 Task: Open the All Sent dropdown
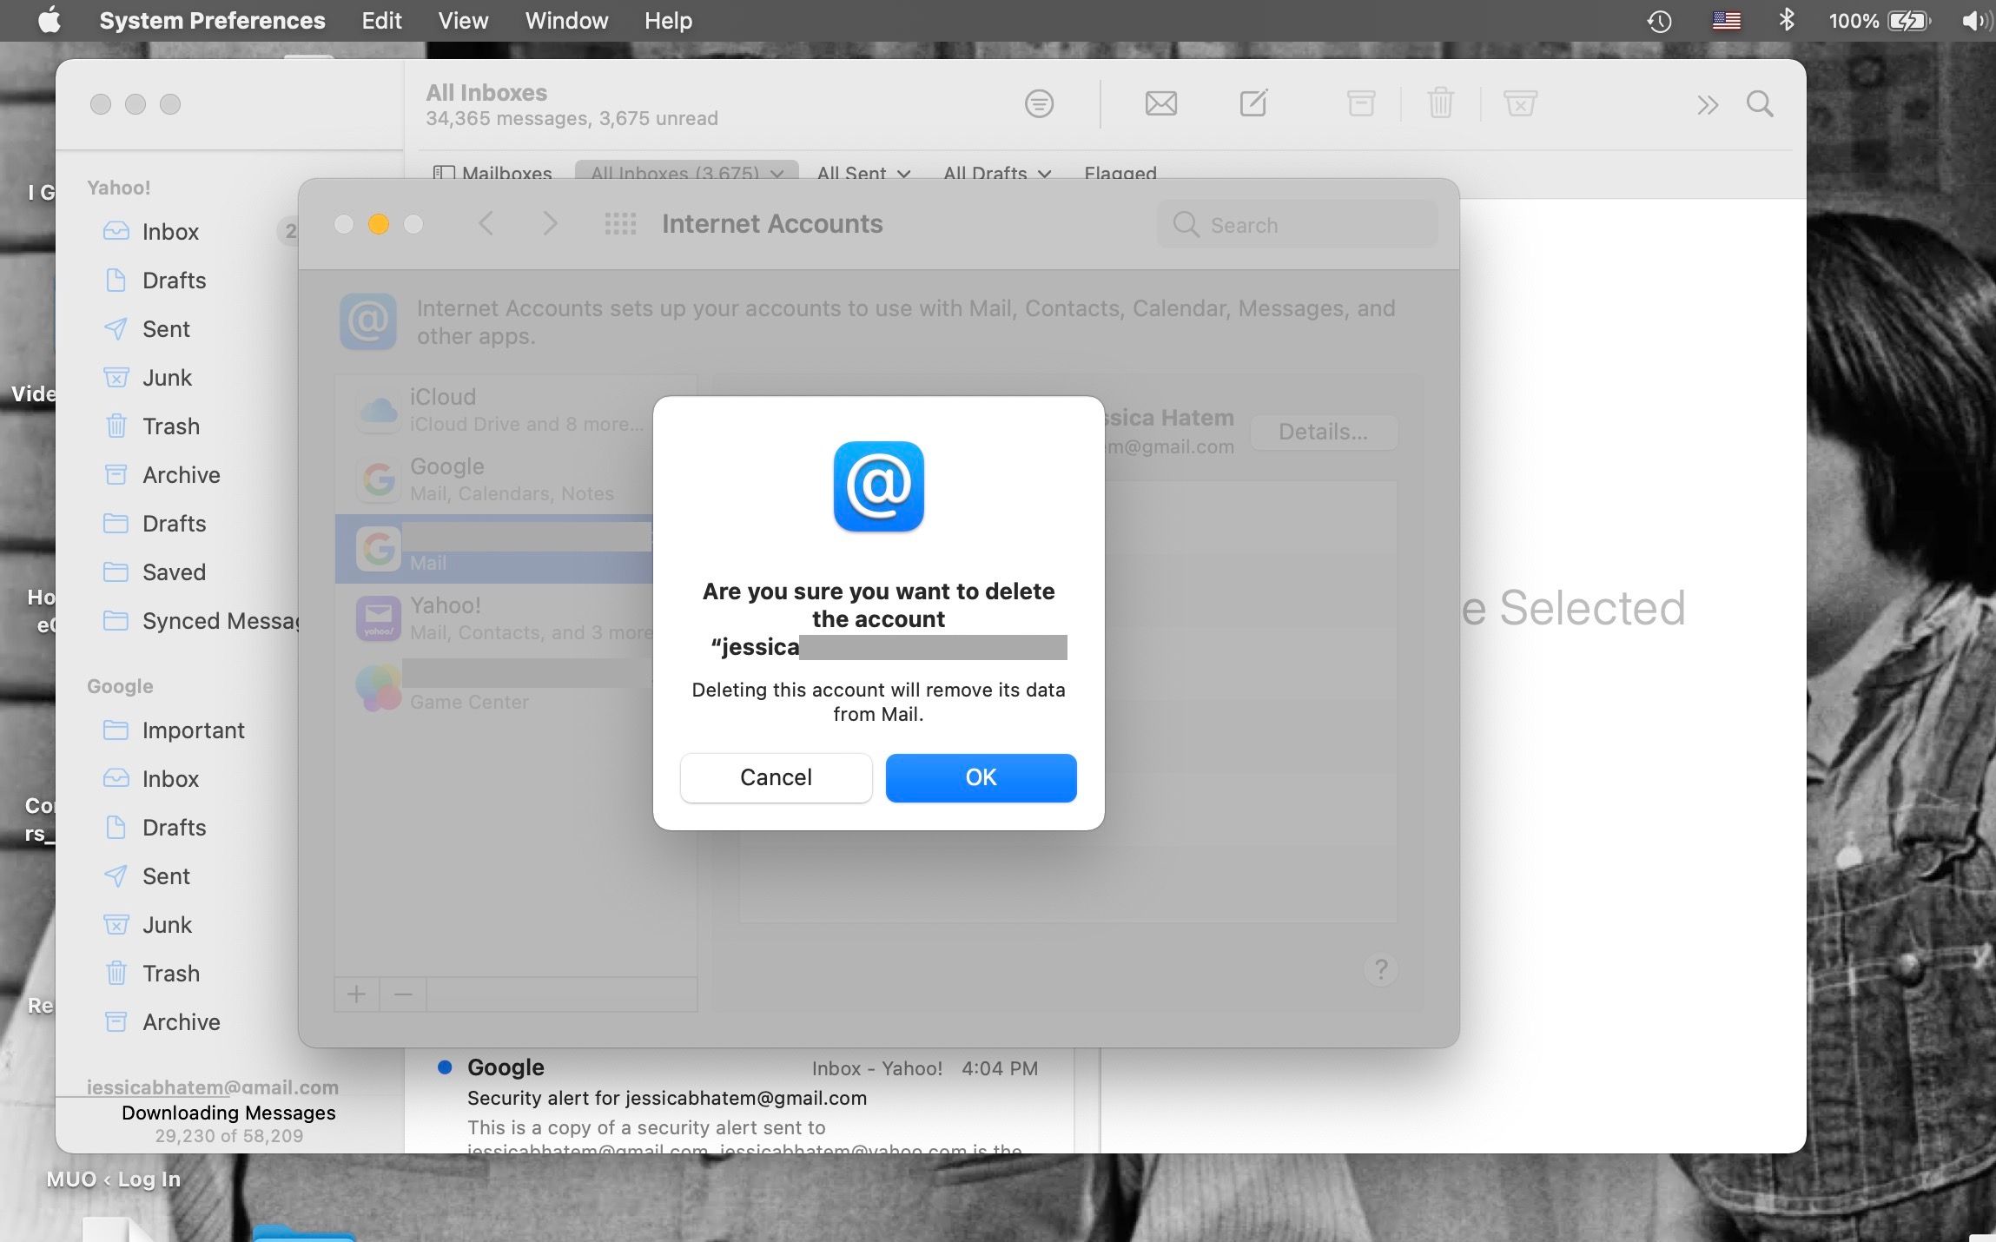[x=863, y=174]
